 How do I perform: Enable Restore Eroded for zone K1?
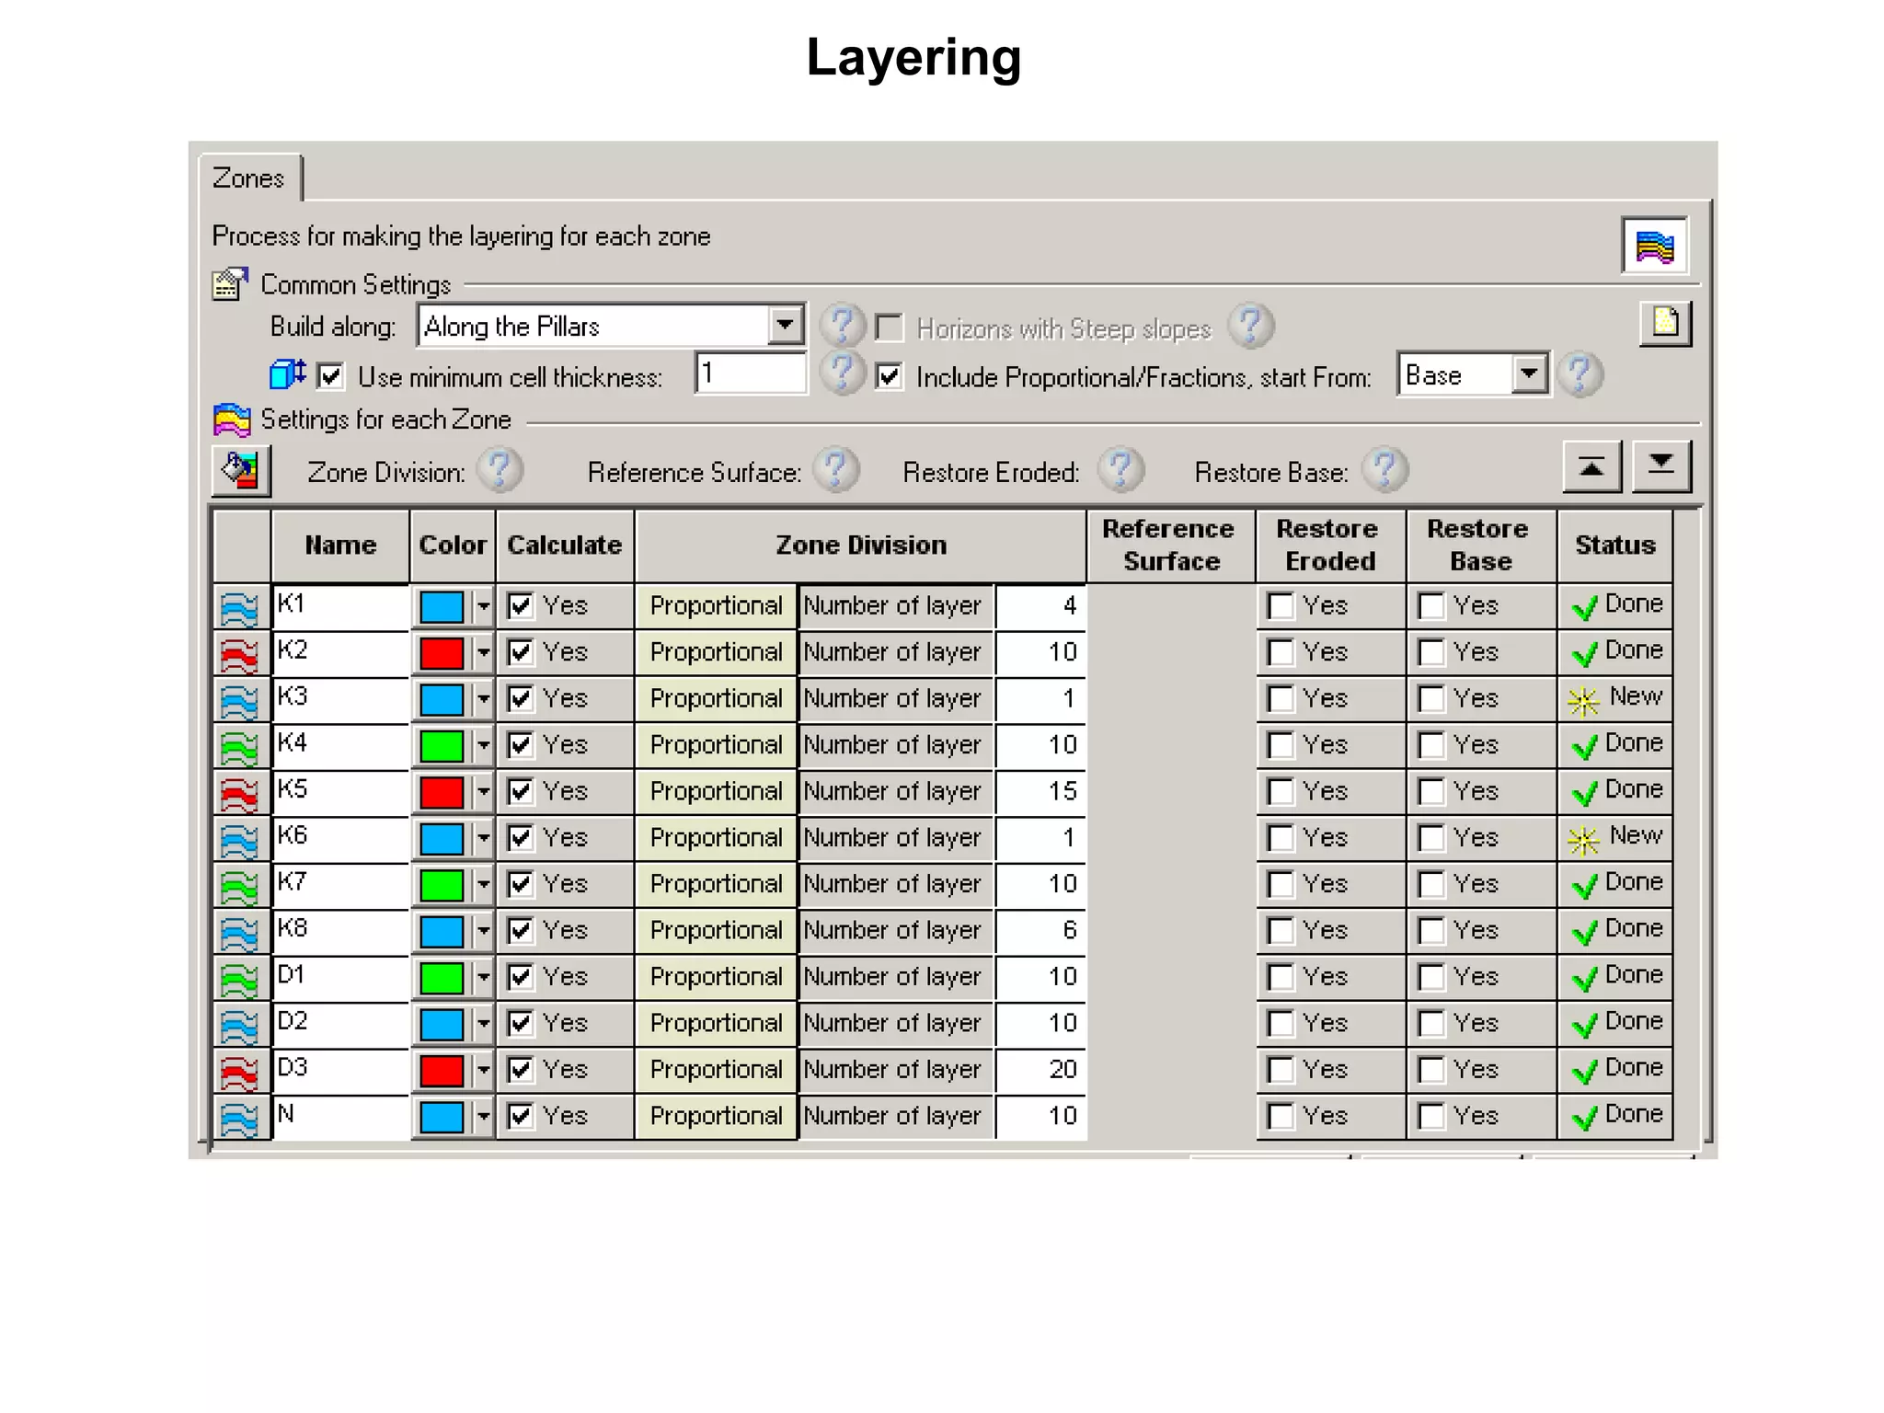click(x=1281, y=606)
